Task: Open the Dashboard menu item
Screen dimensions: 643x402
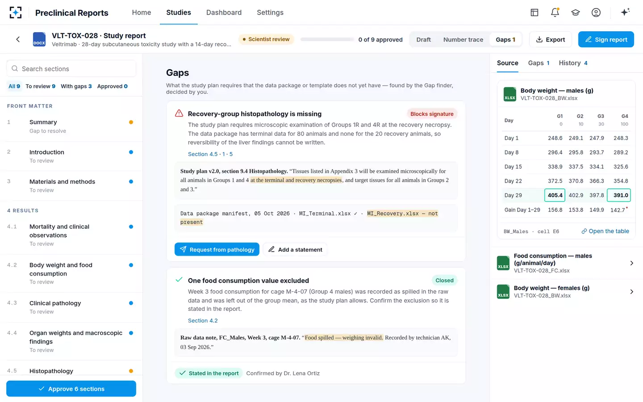Action: point(224,13)
